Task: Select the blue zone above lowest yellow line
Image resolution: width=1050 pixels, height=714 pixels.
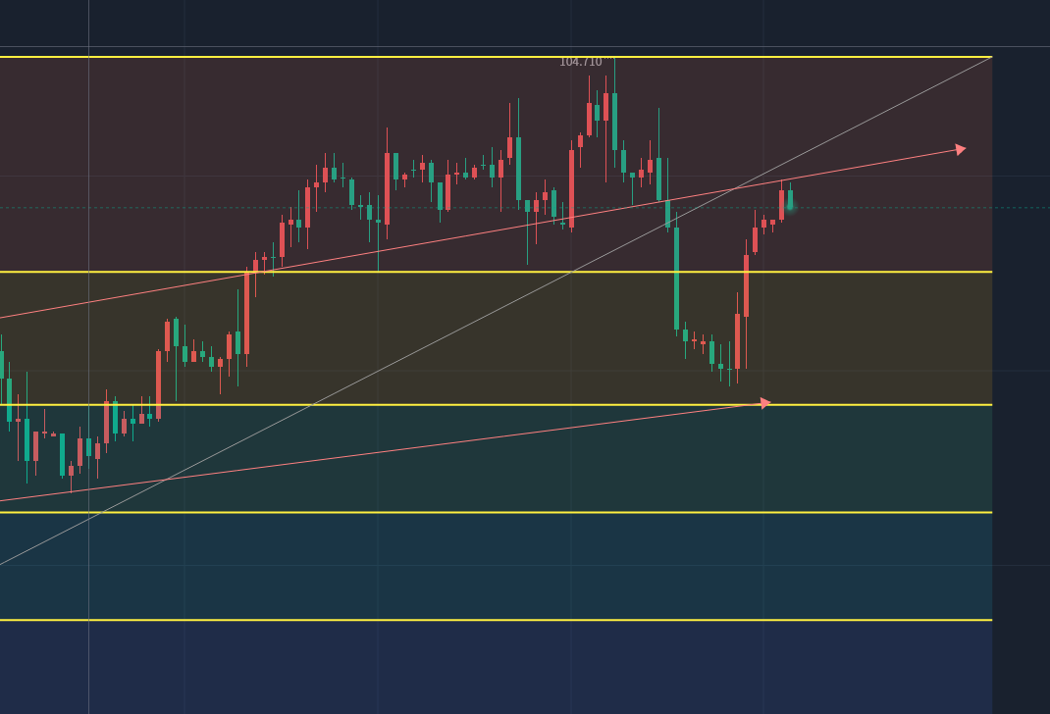Action: point(491,566)
